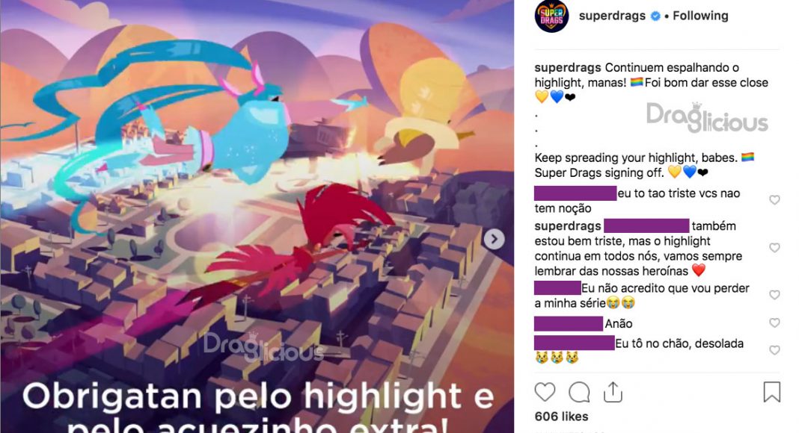Save the post with the bookmark icon

tap(771, 392)
